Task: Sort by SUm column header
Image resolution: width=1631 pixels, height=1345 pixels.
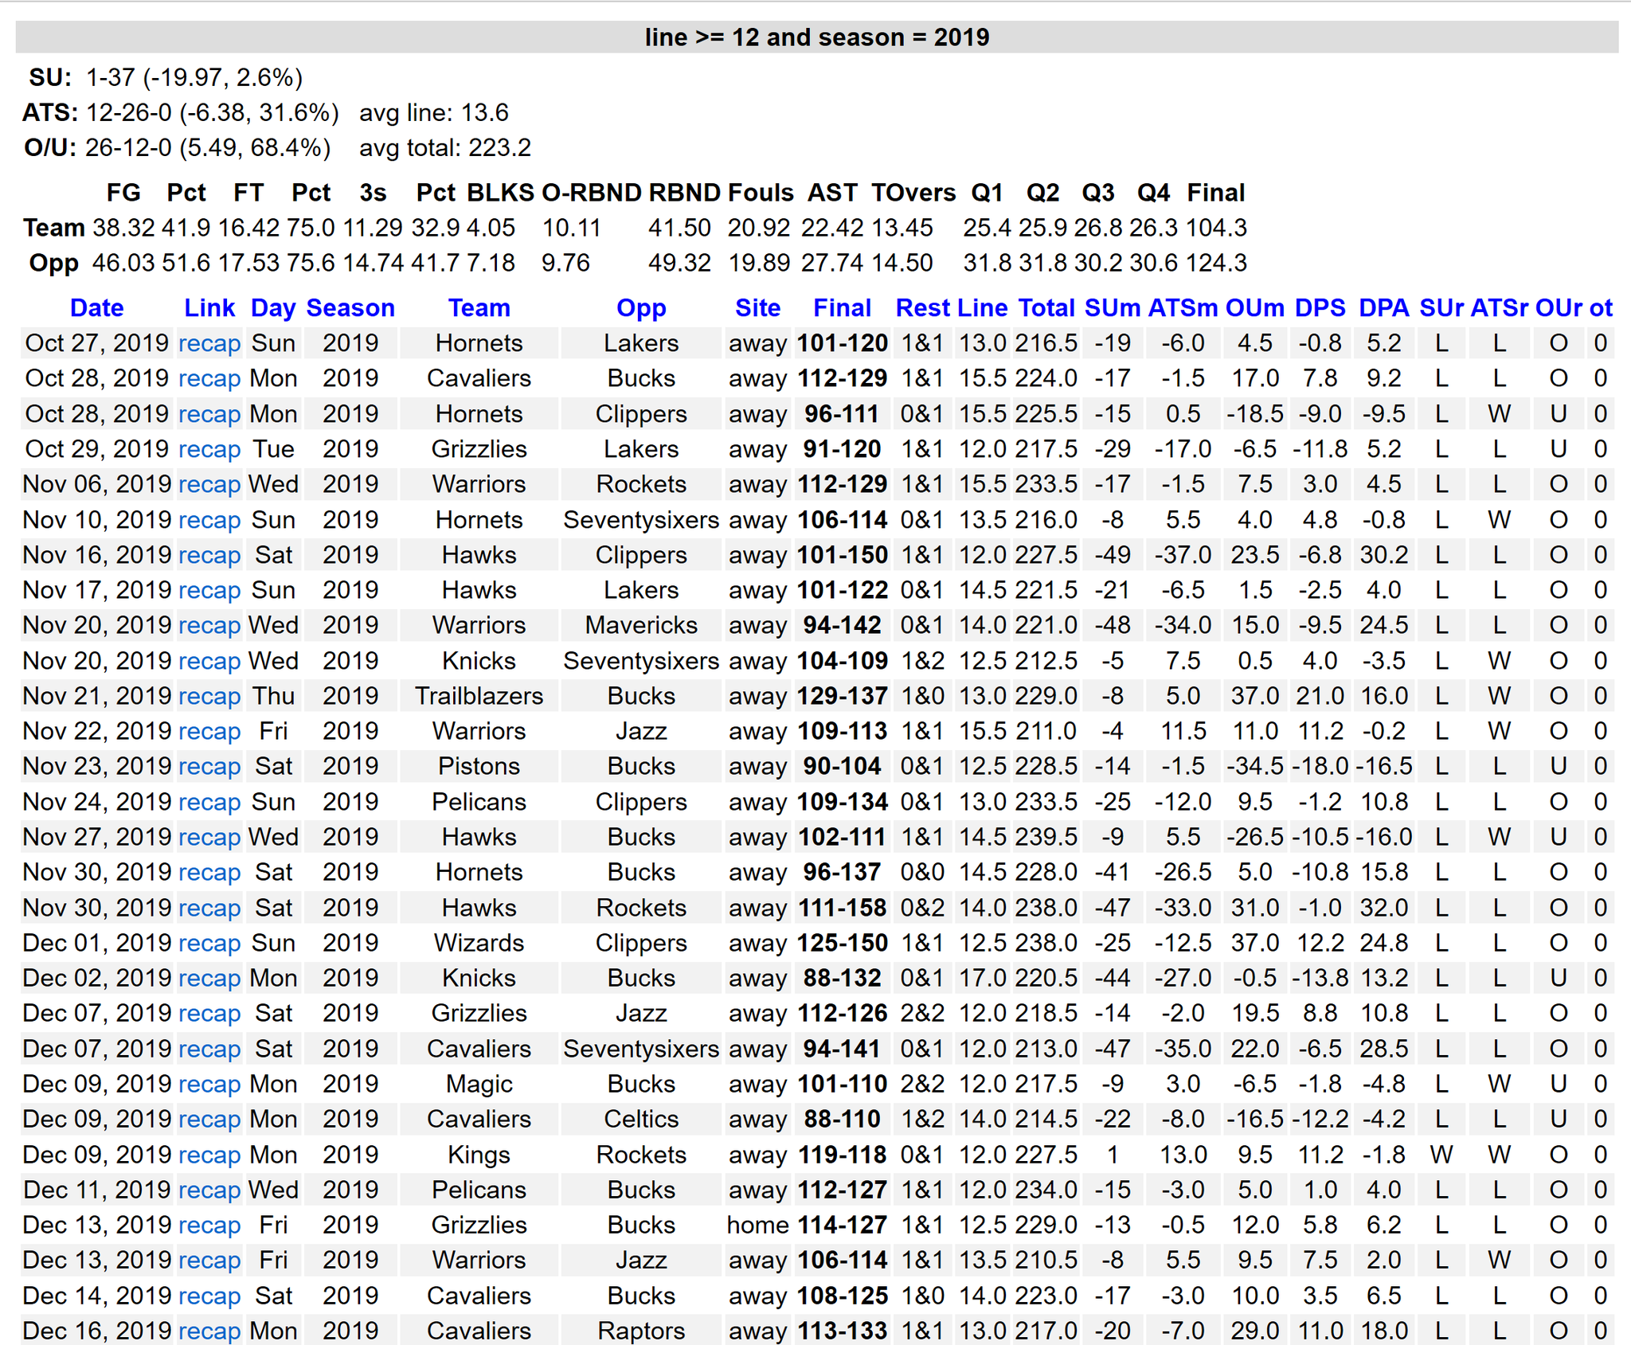Action: click(1113, 308)
